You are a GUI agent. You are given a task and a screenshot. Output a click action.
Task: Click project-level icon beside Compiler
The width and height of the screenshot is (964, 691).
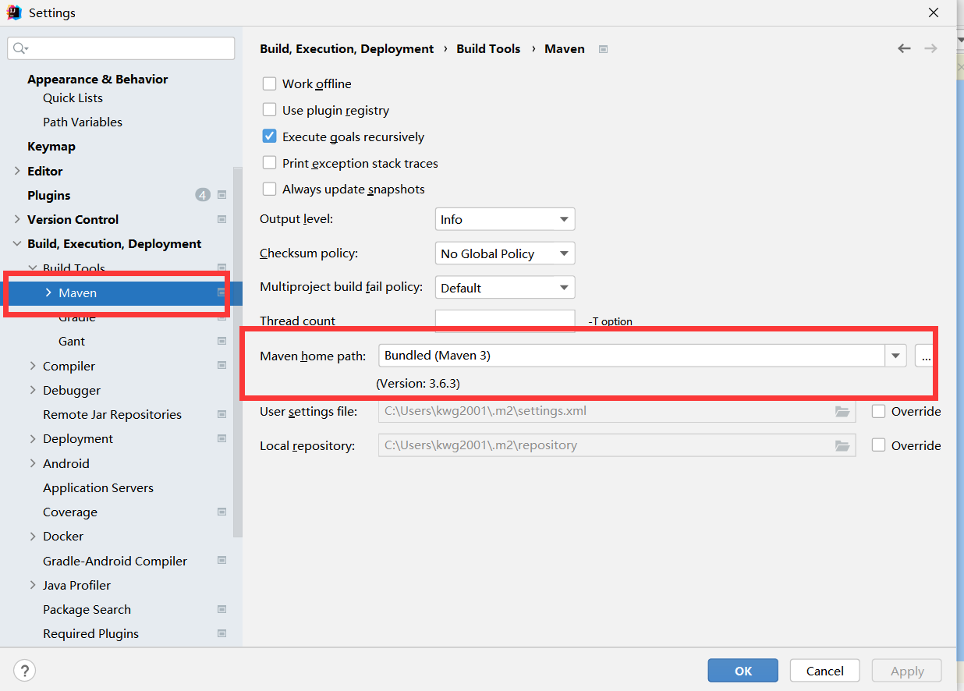coord(222,366)
